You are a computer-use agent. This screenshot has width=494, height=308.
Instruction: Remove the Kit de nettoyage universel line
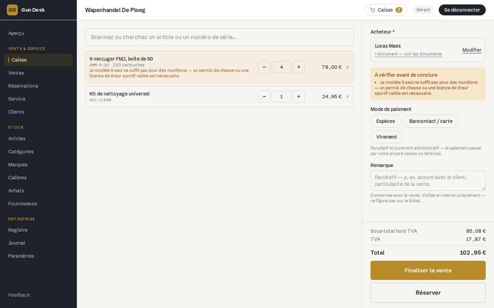tap(348, 97)
